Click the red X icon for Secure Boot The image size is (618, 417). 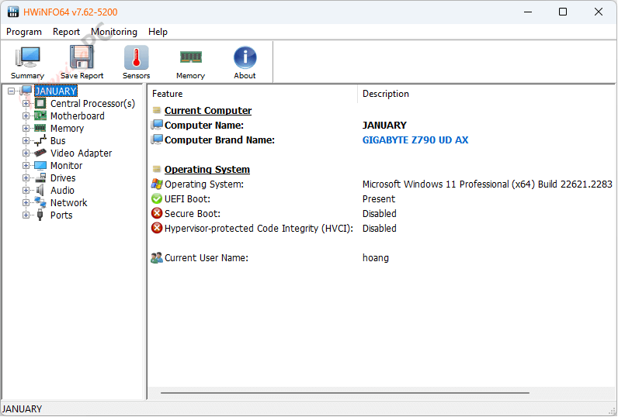coord(157,213)
